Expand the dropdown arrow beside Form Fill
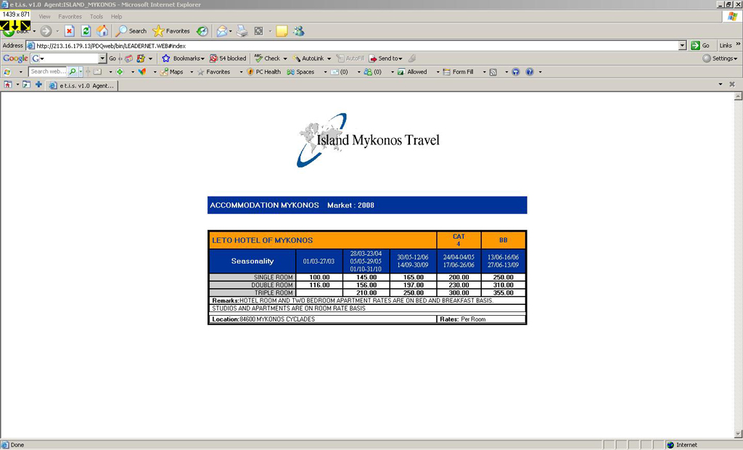This screenshot has width=743, height=450. click(484, 72)
